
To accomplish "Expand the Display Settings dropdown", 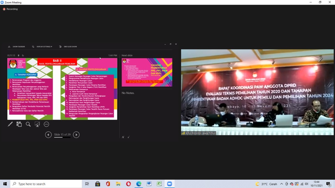I will click(42, 47).
